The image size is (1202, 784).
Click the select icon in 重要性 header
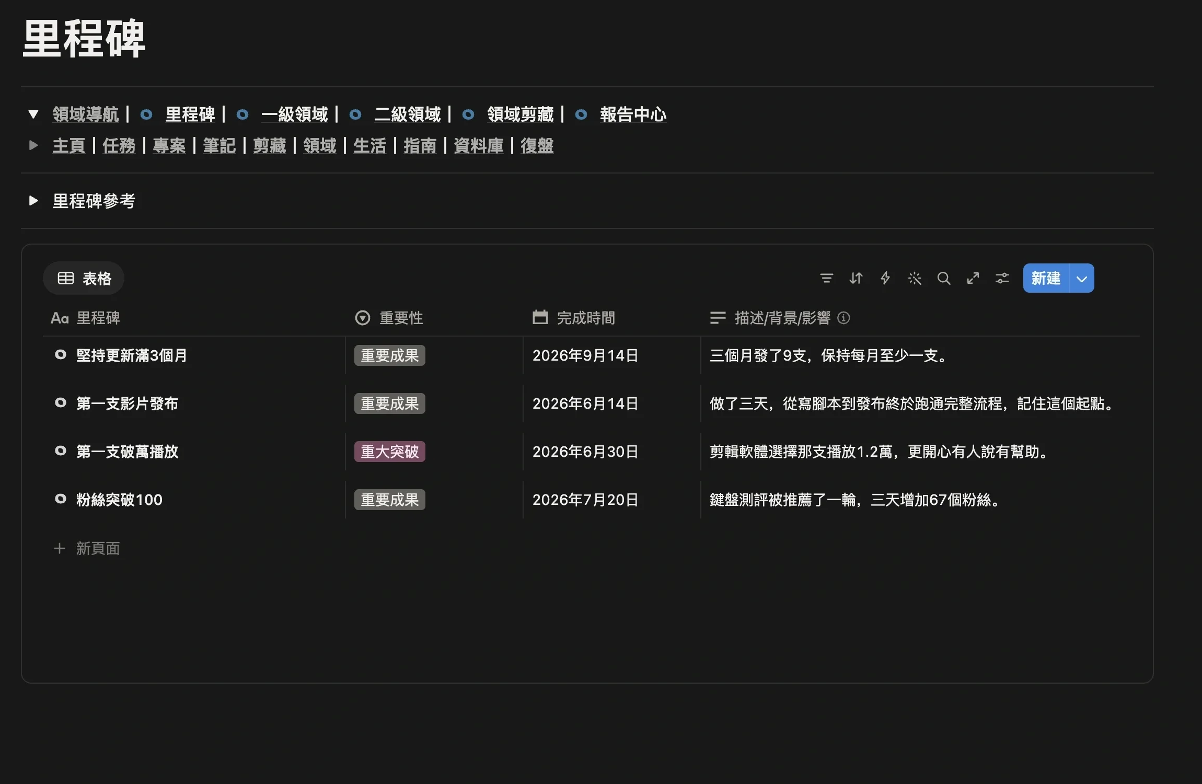[362, 318]
